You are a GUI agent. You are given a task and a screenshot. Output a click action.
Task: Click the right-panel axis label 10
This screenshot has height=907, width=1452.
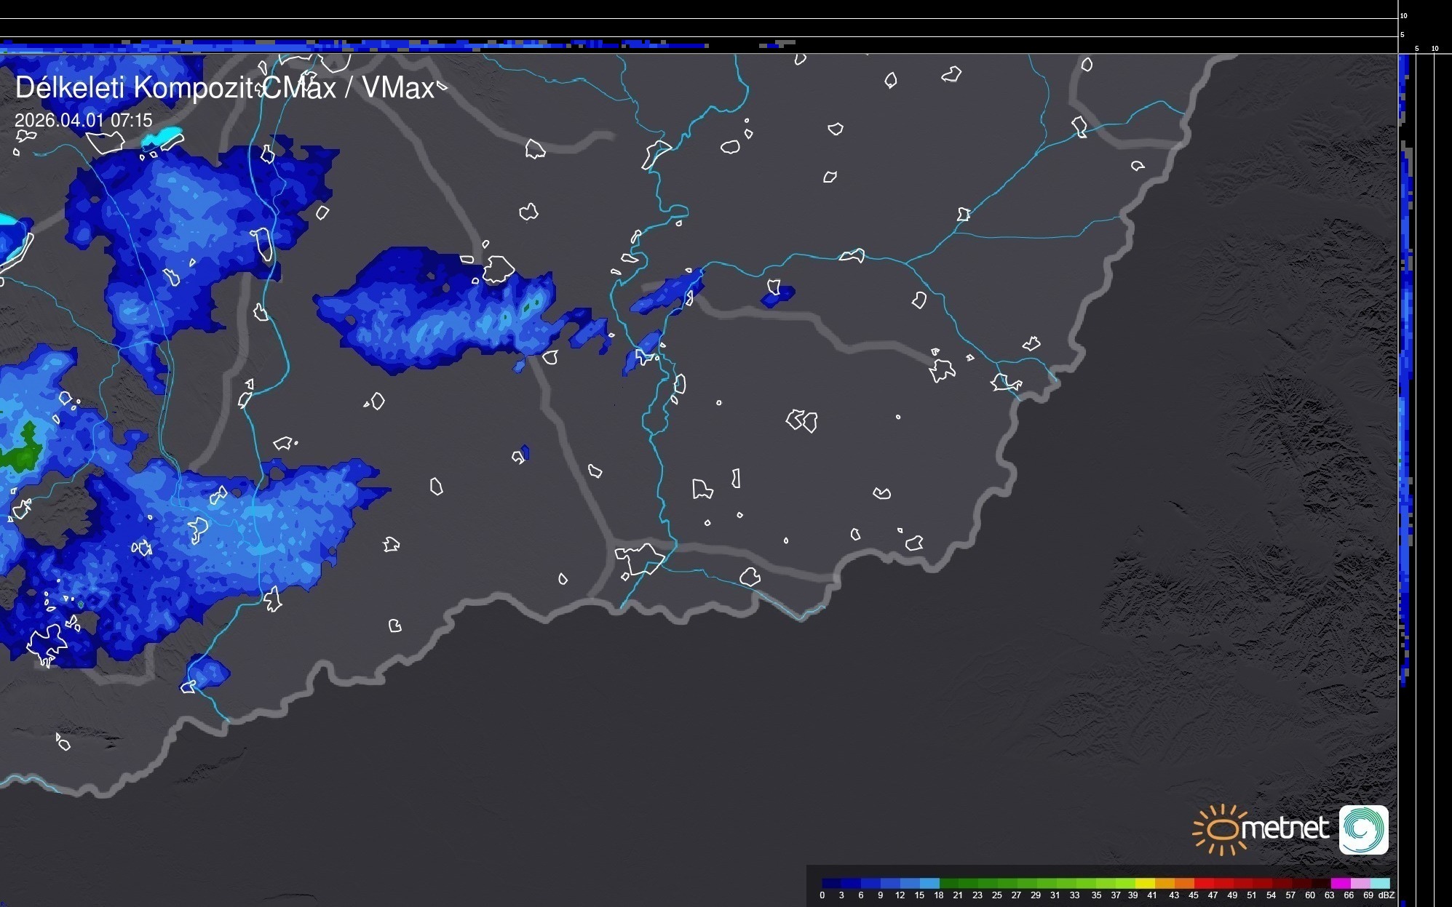pyautogui.click(x=1435, y=49)
